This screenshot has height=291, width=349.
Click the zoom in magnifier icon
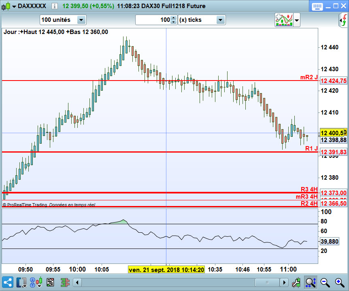pos(340,283)
